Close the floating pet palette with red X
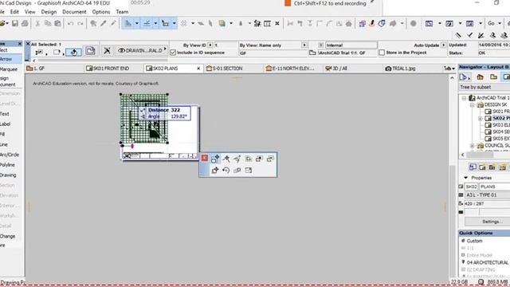This screenshot has width=510, height=287. 204,158
